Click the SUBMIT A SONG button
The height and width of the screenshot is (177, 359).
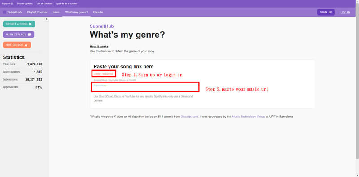click(19, 24)
